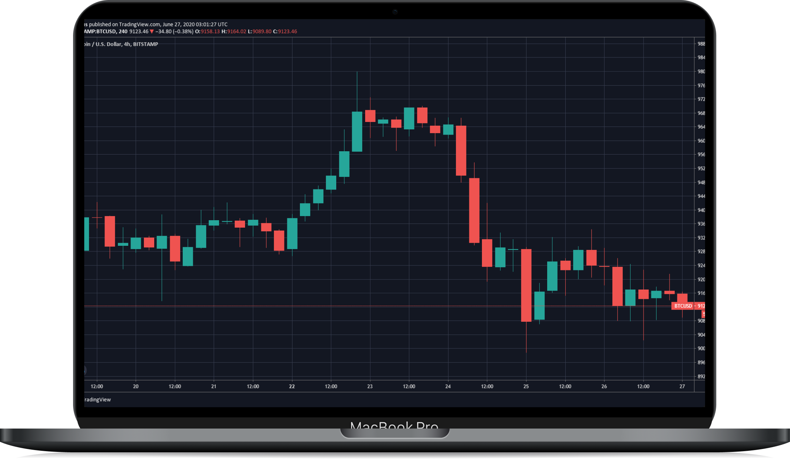
Task: Click the large red candle at date 25
Action: coord(526,285)
